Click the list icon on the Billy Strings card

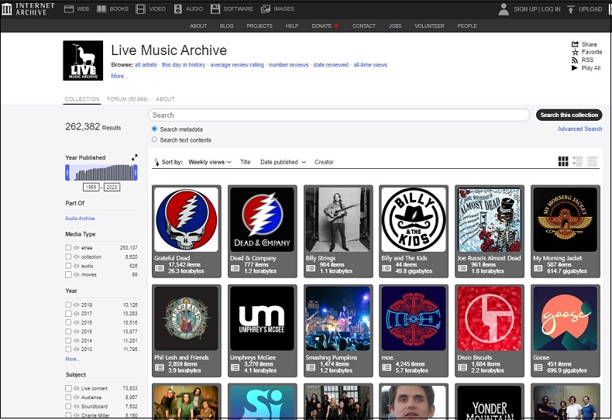click(311, 268)
